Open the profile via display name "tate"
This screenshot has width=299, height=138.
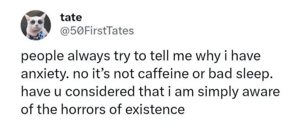point(71,17)
